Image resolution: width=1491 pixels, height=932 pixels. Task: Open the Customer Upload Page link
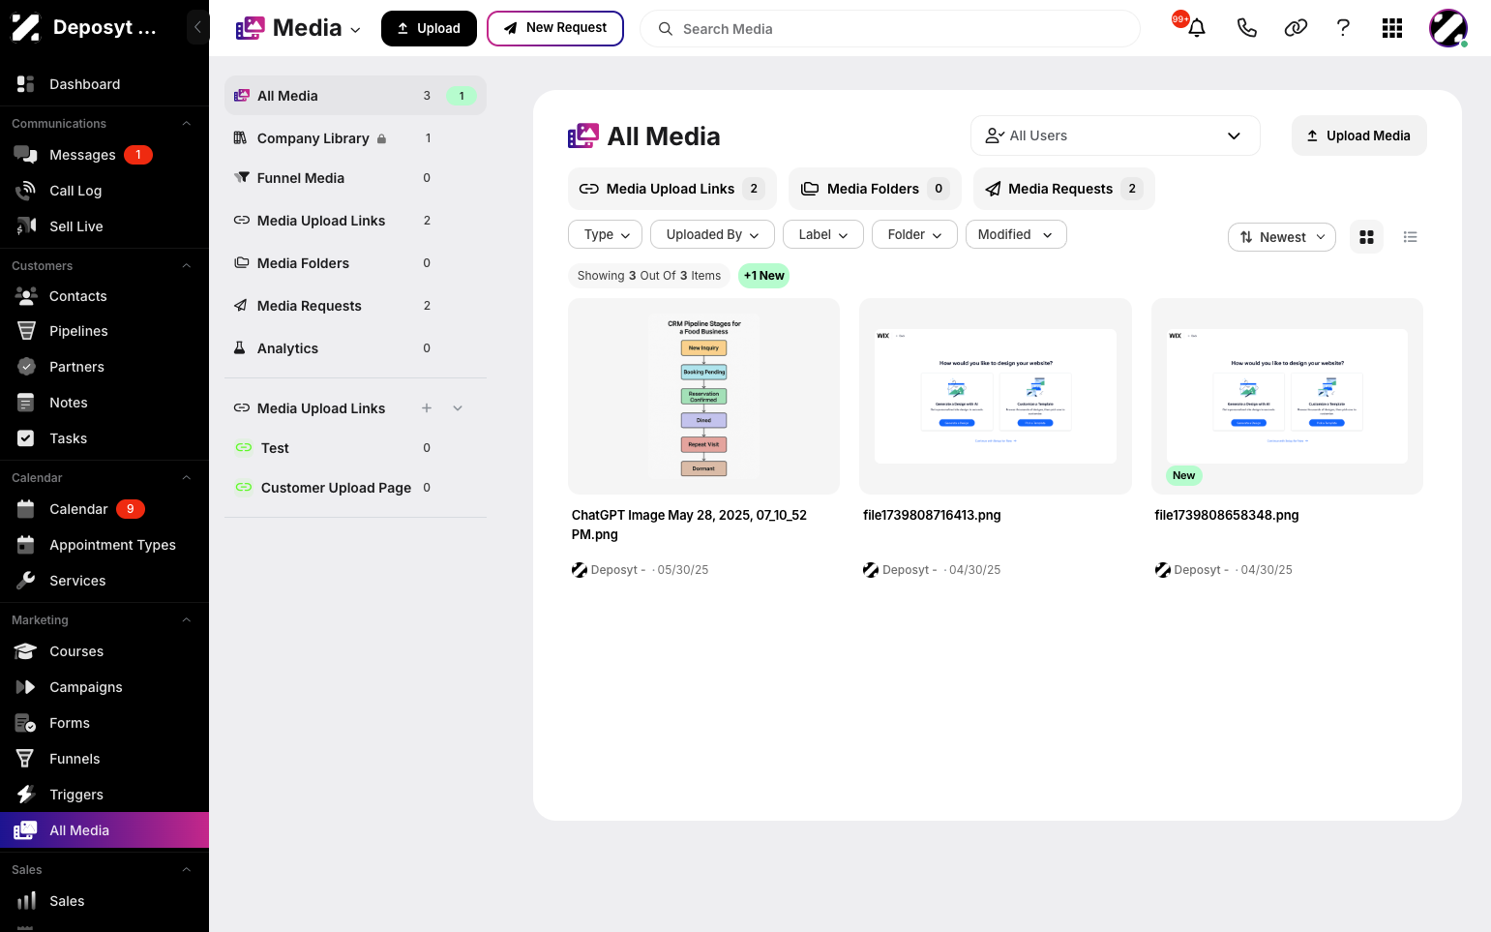[336, 488]
